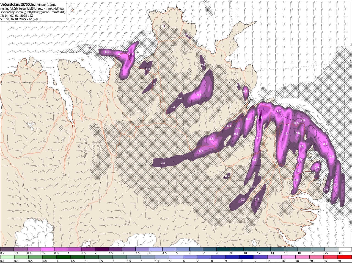
Task: Pick the white upper legend swatch labeled 30
Action: click(x=345, y=249)
